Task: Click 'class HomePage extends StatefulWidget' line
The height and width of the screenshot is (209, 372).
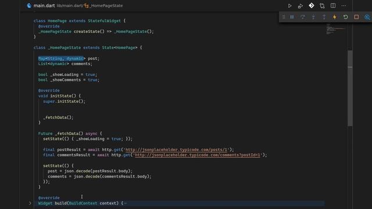Action: [x=80, y=21]
